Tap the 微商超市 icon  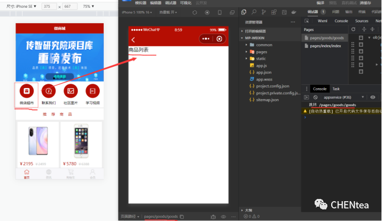click(26, 91)
